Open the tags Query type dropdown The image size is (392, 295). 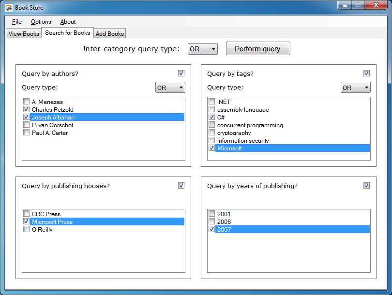click(x=356, y=88)
